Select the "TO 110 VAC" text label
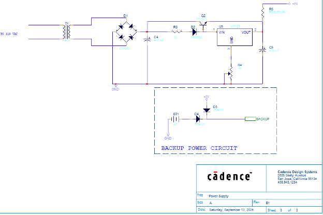This screenshot has height=215, width=323. point(9,34)
